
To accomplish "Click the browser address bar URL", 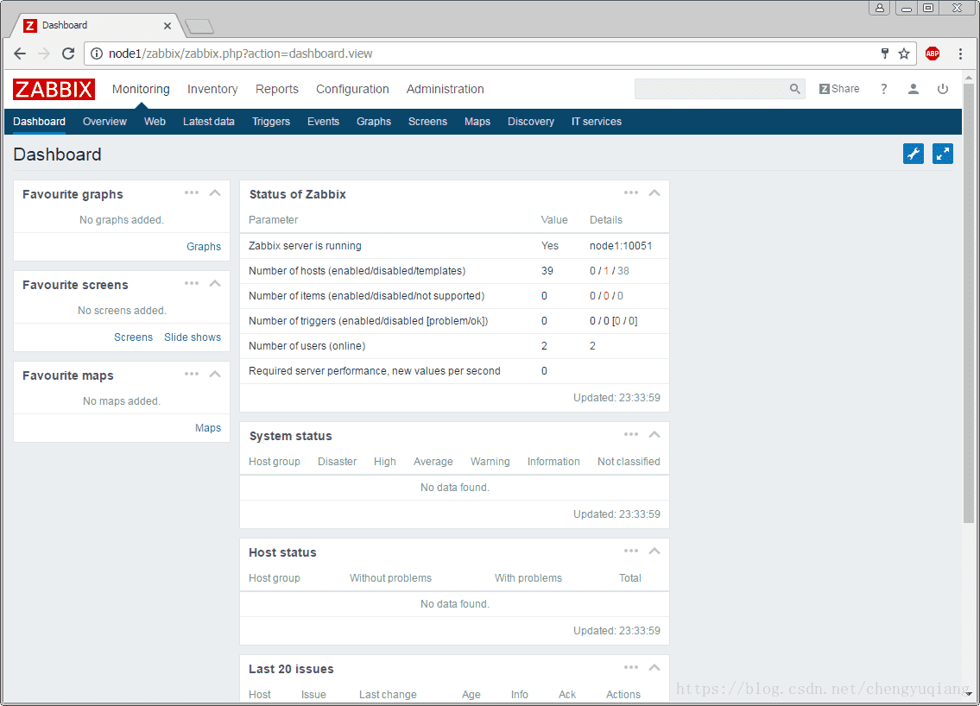I will click(x=241, y=54).
